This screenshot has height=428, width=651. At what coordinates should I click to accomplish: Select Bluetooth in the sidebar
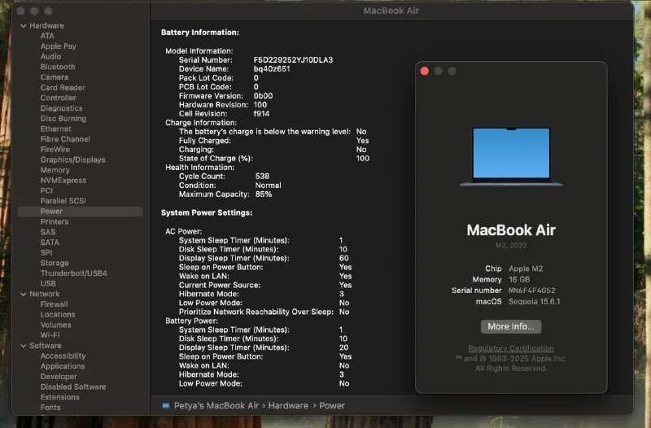pyautogui.click(x=58, y=67)
